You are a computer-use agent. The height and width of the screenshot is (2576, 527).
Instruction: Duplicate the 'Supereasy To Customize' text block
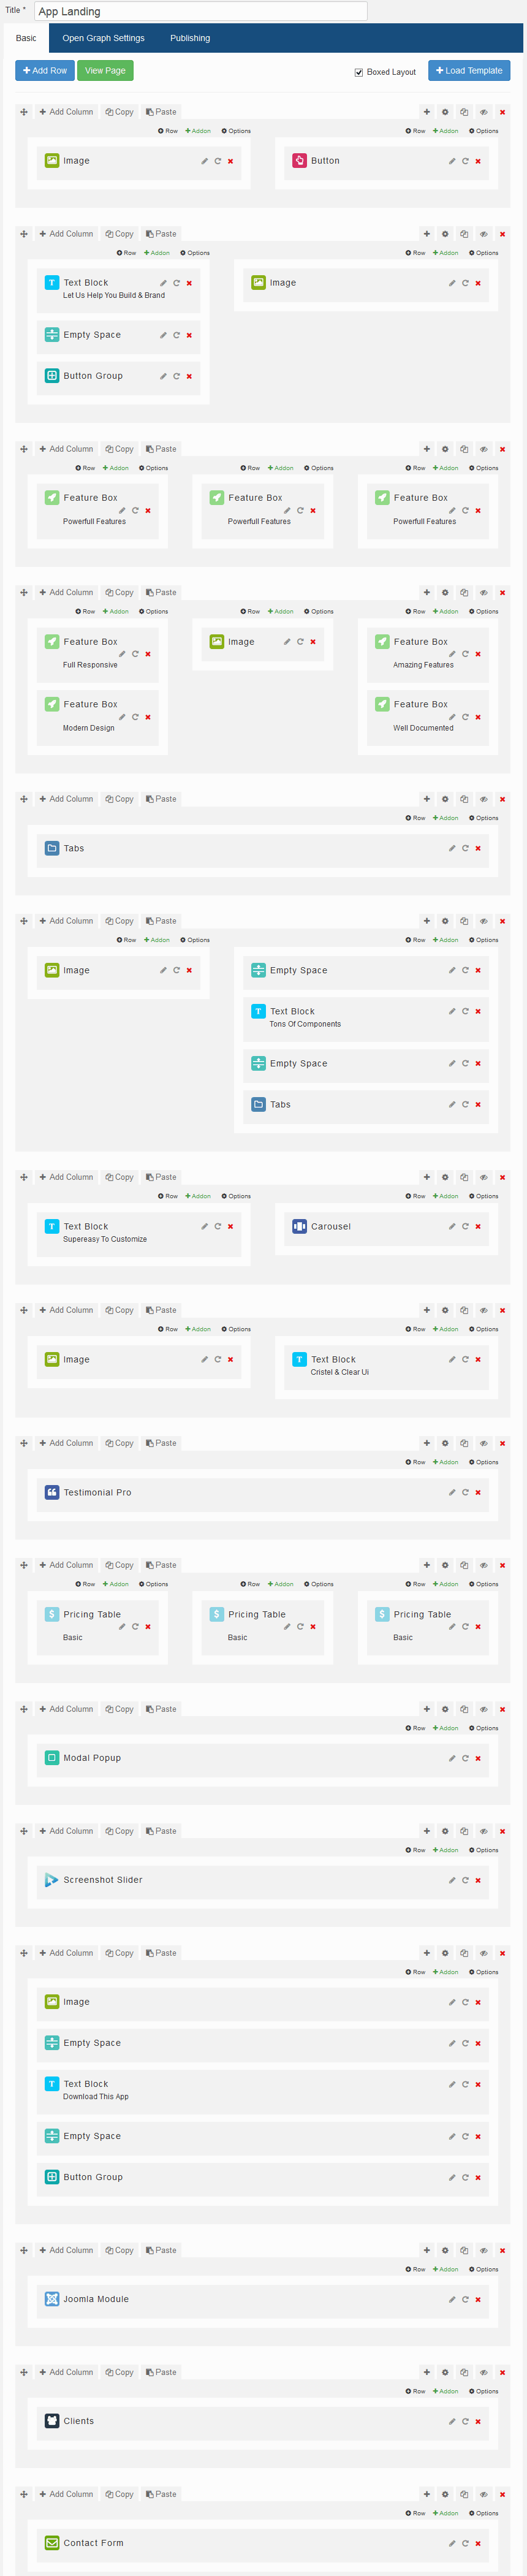217,1227
